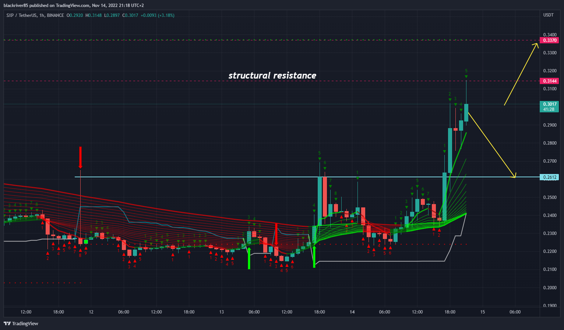Click the 0.2612 support price label
The image size is (564, 330).
pyautogui.click(x=549, y=177)
